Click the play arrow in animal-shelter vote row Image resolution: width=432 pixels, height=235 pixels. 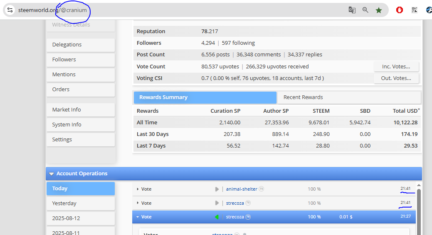tap(217, 189)
